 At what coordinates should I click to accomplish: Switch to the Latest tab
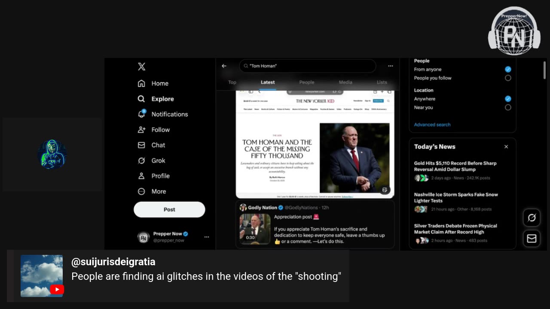click(268, 82)
